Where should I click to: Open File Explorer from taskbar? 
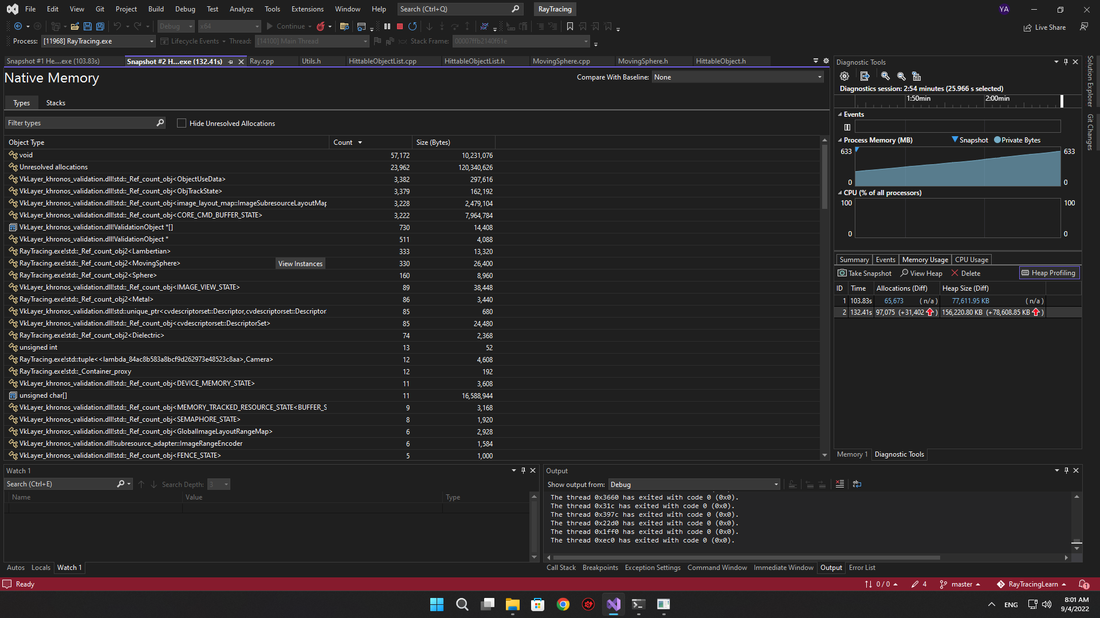[512, 604]
